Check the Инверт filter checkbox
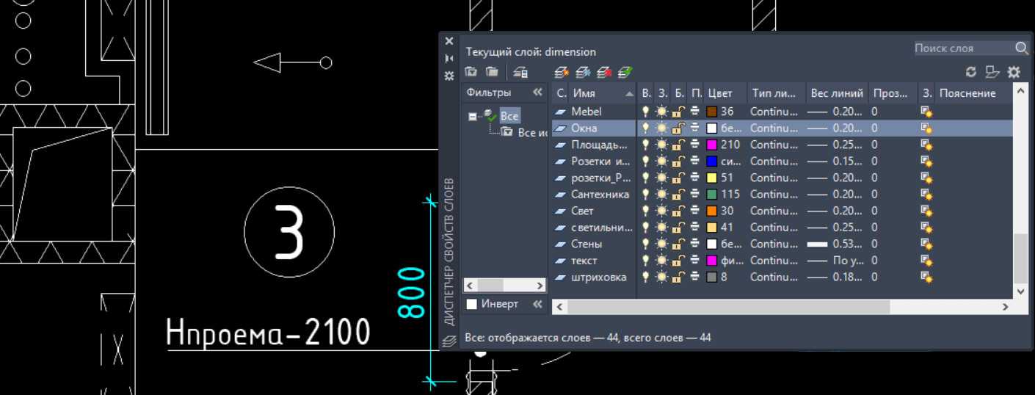The height and width of the screenshot is (395, 1035). click(x=472, y=304)
